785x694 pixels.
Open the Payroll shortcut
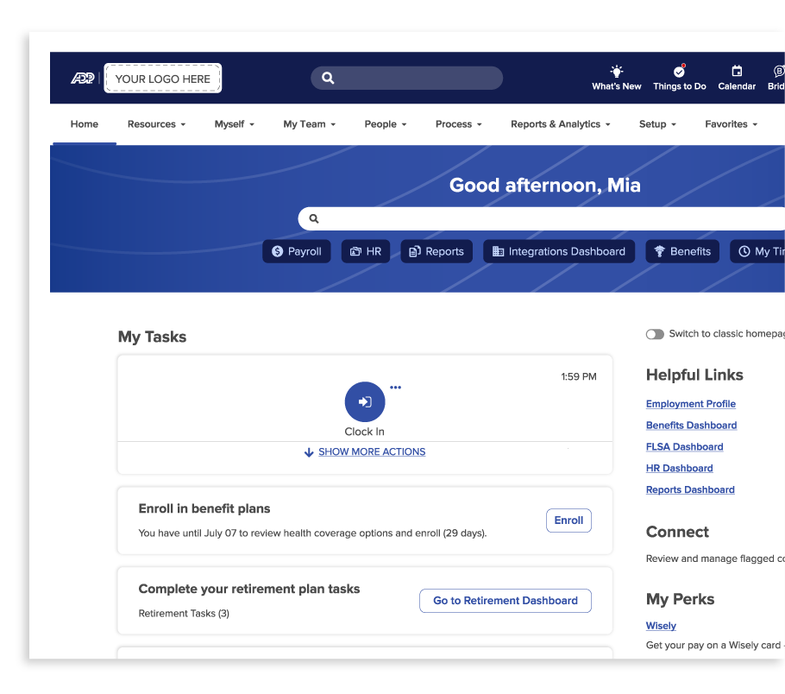pos(296,251)
